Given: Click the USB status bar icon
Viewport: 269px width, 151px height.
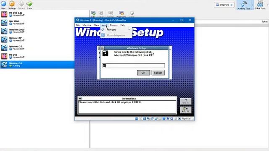Looking at the screenshot, I should point(156,119).
